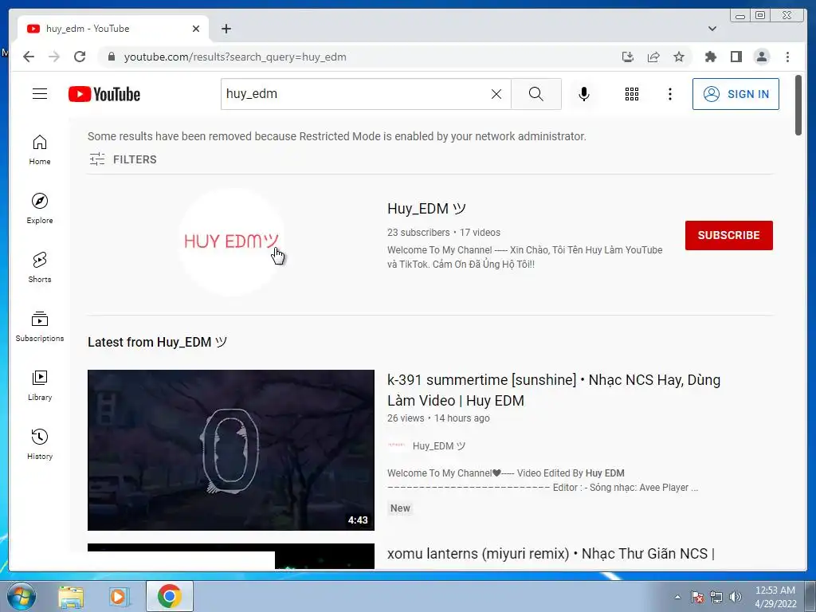Open the Windows Start menu

click(x=22, y=596)
